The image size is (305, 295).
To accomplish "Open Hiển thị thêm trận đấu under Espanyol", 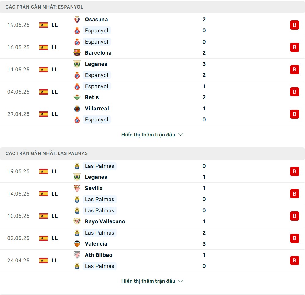I will click(x=148, y=135).
